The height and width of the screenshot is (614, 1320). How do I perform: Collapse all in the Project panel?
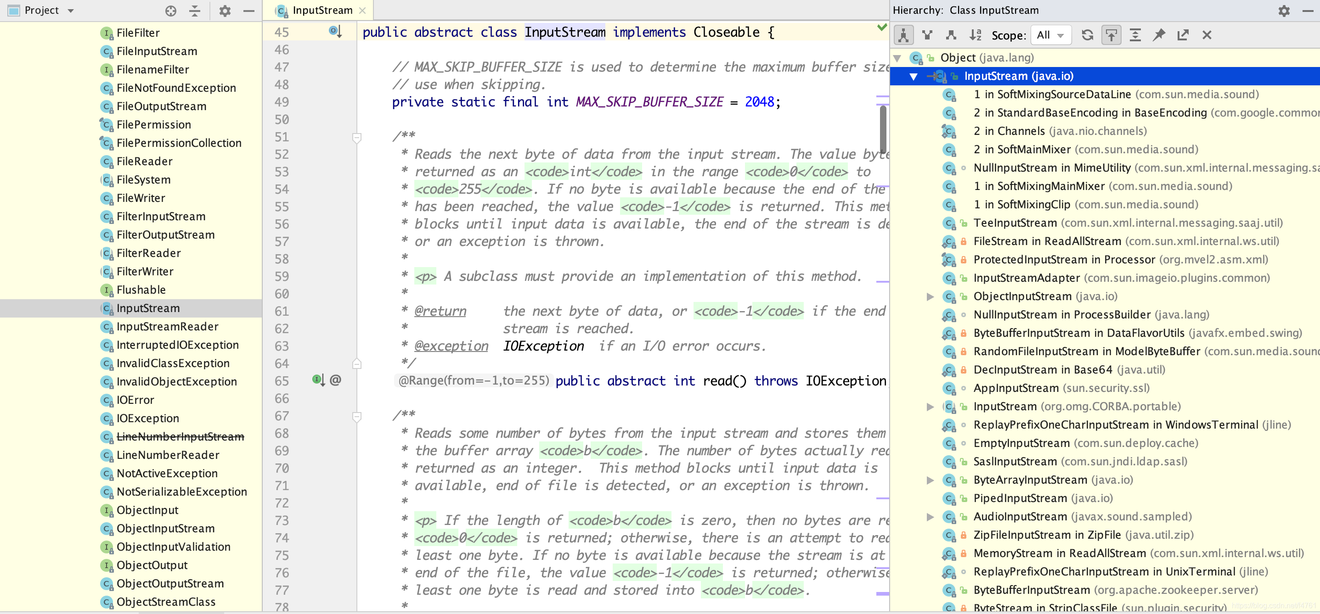click(x=195, y=10)
